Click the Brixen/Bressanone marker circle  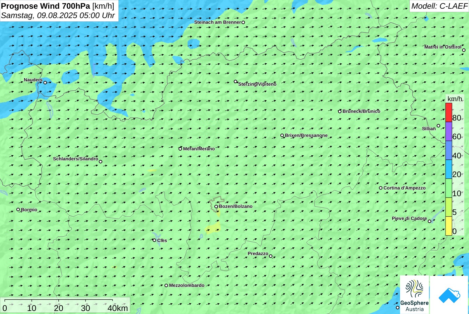click(x=282, y=136)
